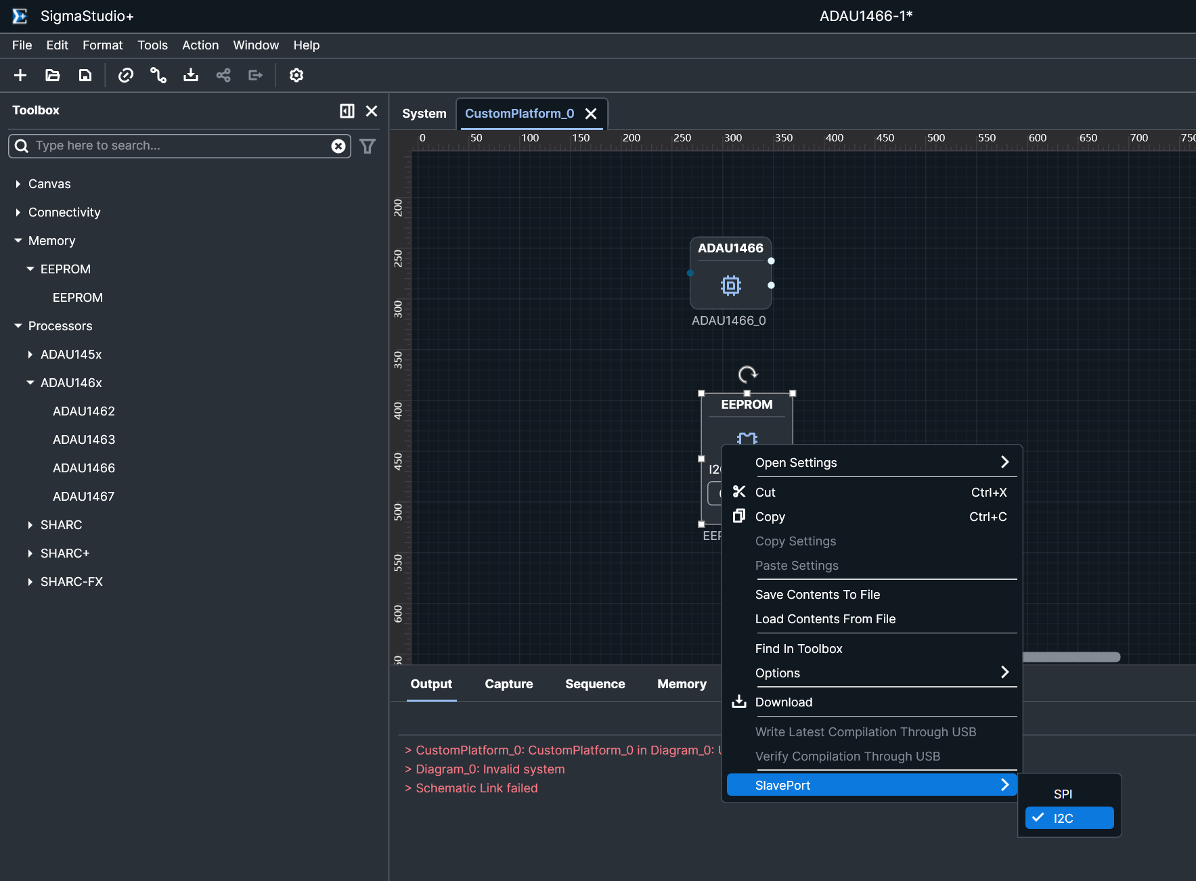Open the File menu
The width and height of the screenshot is (1196, 881).
(22, 45)
